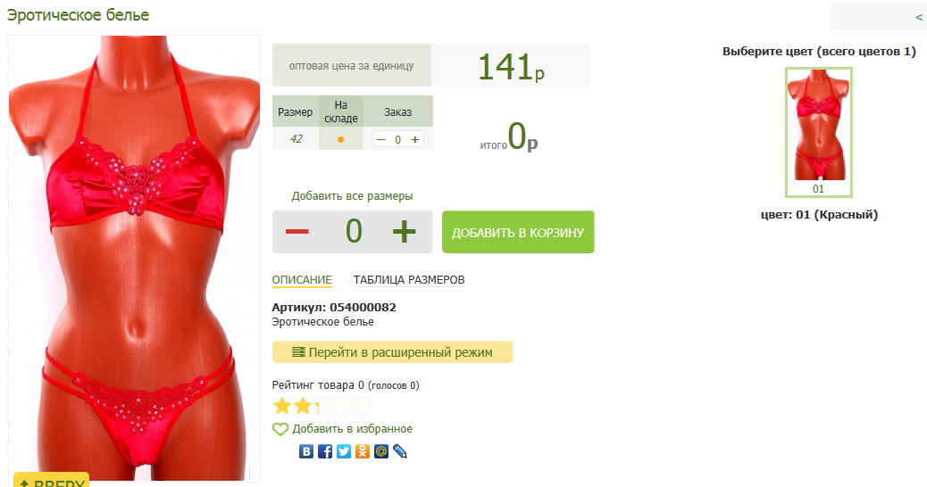This screenshot has height=487, width=927.
Task: Share the product on Odnoklassniki
Action: pyautogui.click(x=363, y=451)
